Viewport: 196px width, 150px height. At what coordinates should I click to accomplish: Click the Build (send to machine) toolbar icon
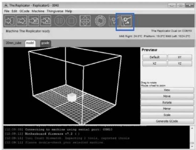[10, 21]
